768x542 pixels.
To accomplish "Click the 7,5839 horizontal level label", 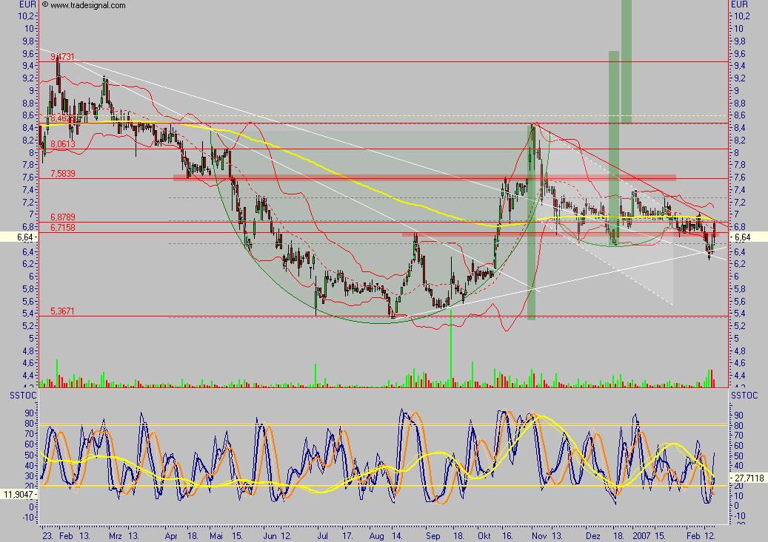I will pyautogui.click(x=63, y=174).
